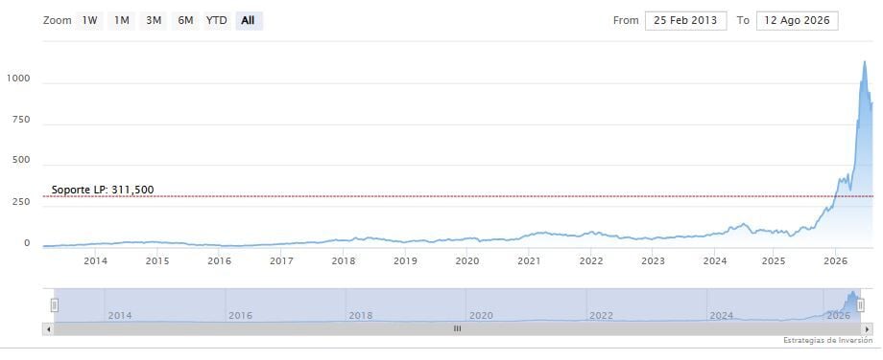Image resolution: width=883 pixels, height=360 pixels.
Task: Click the navigator scrollbar grip handle
Action: [x=457, y=328]
